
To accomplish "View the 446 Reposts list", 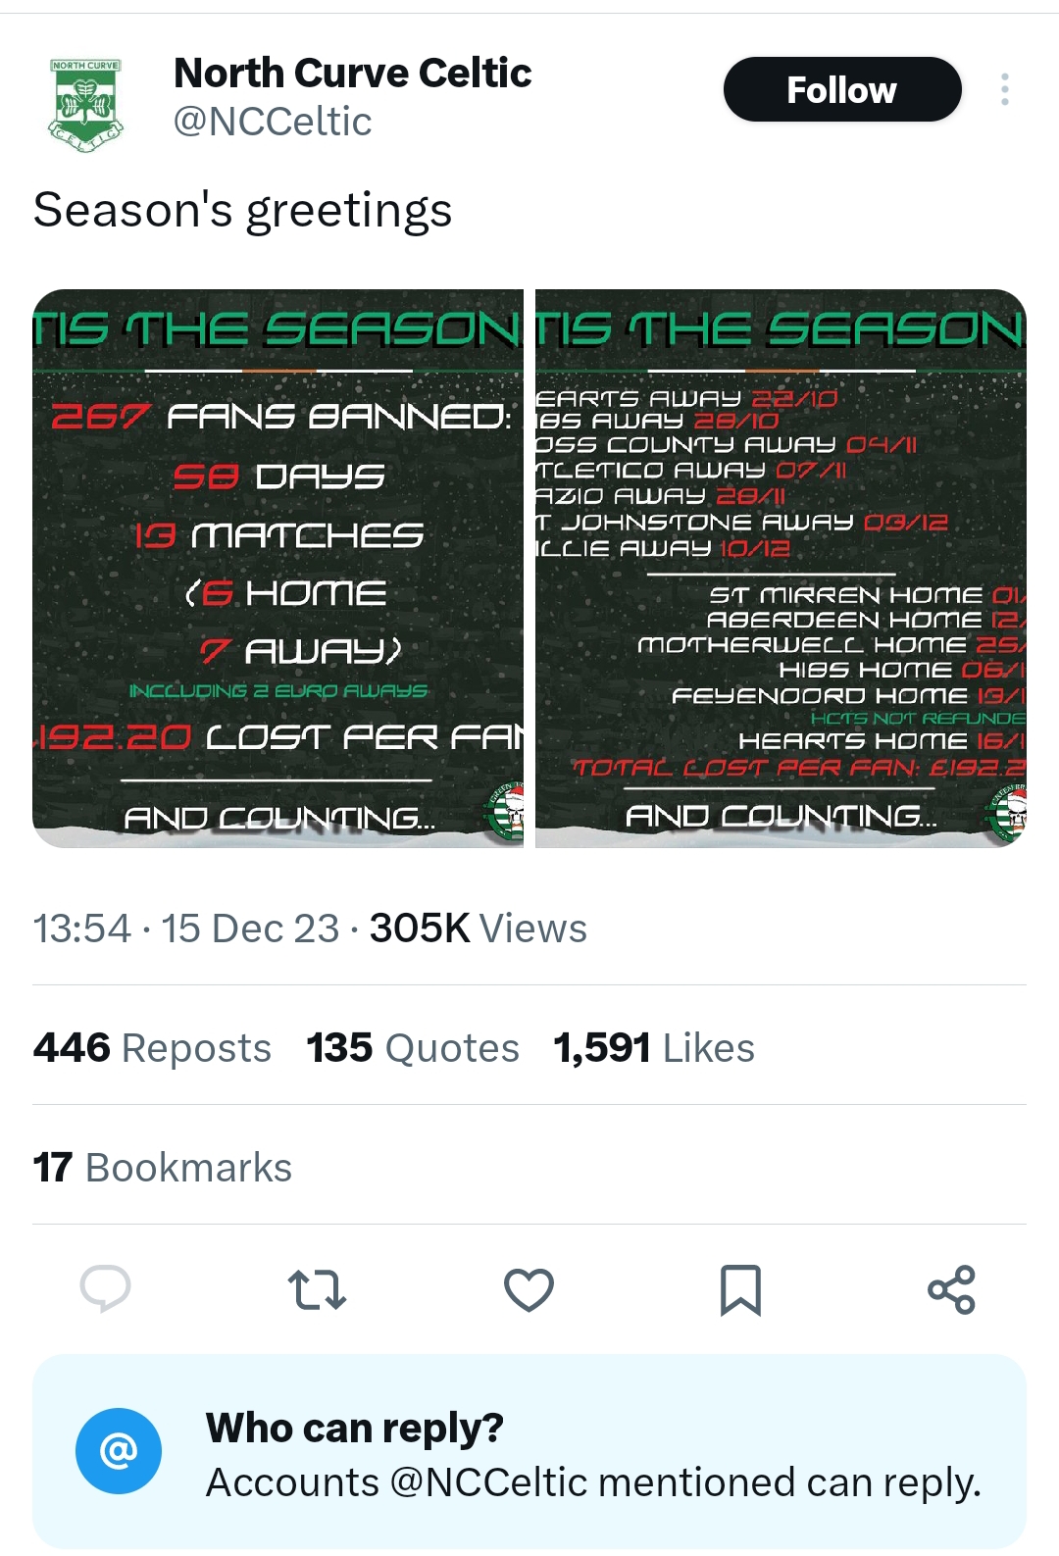I will [x=152, y=1047].
